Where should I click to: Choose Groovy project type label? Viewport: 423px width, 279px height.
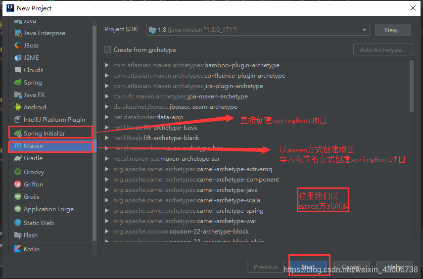[34, 172]
